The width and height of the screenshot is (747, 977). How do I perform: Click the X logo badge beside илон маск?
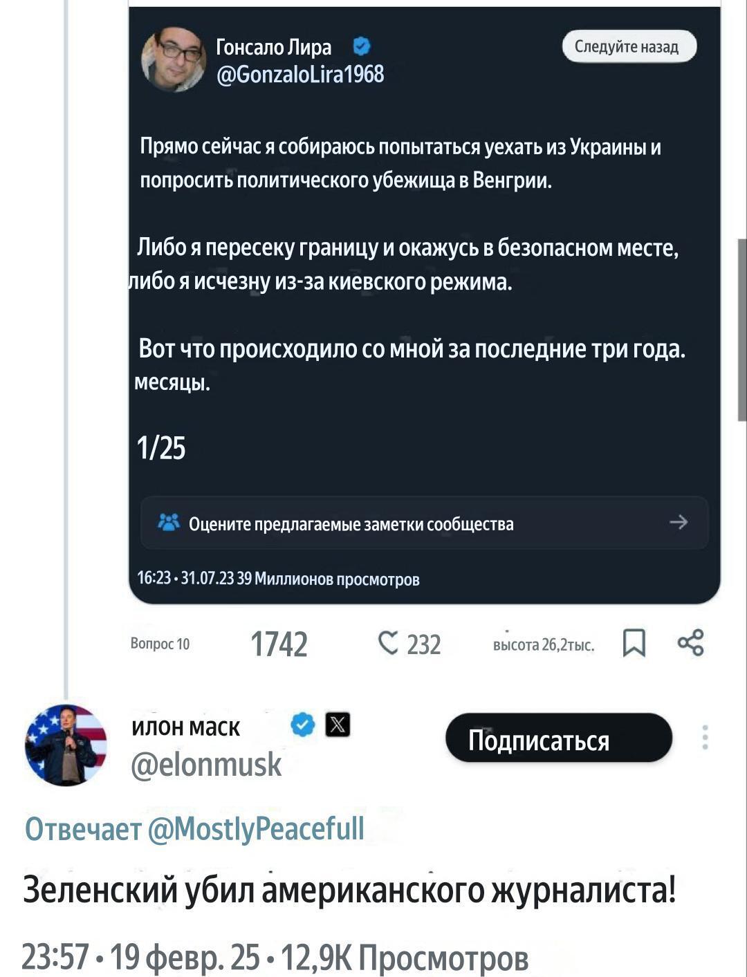tap(338, 725)
